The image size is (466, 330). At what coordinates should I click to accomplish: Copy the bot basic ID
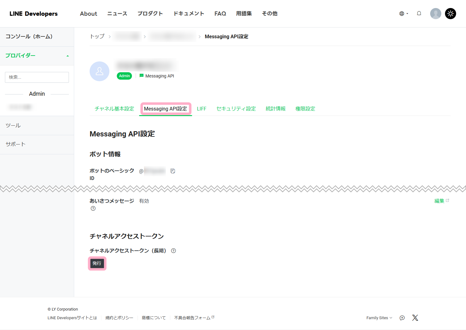point(173,171)
